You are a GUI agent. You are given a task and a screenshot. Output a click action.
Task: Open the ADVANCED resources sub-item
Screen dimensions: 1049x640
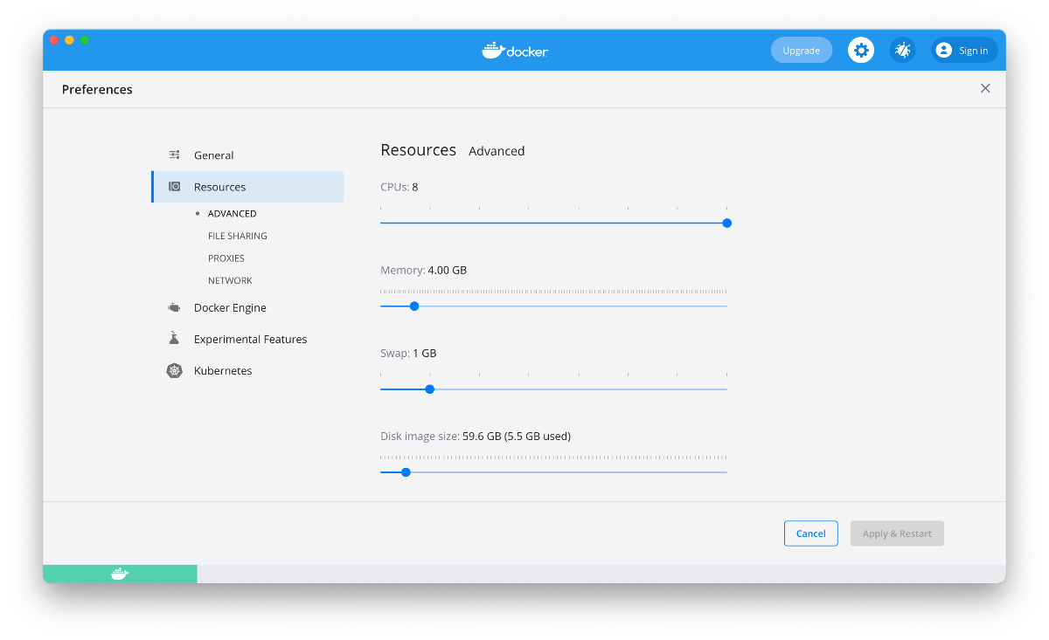(x=233, y=214)
